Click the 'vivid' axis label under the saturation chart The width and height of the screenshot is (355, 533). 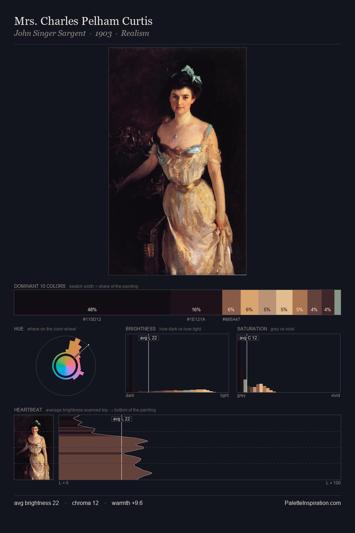coord(335,395)
